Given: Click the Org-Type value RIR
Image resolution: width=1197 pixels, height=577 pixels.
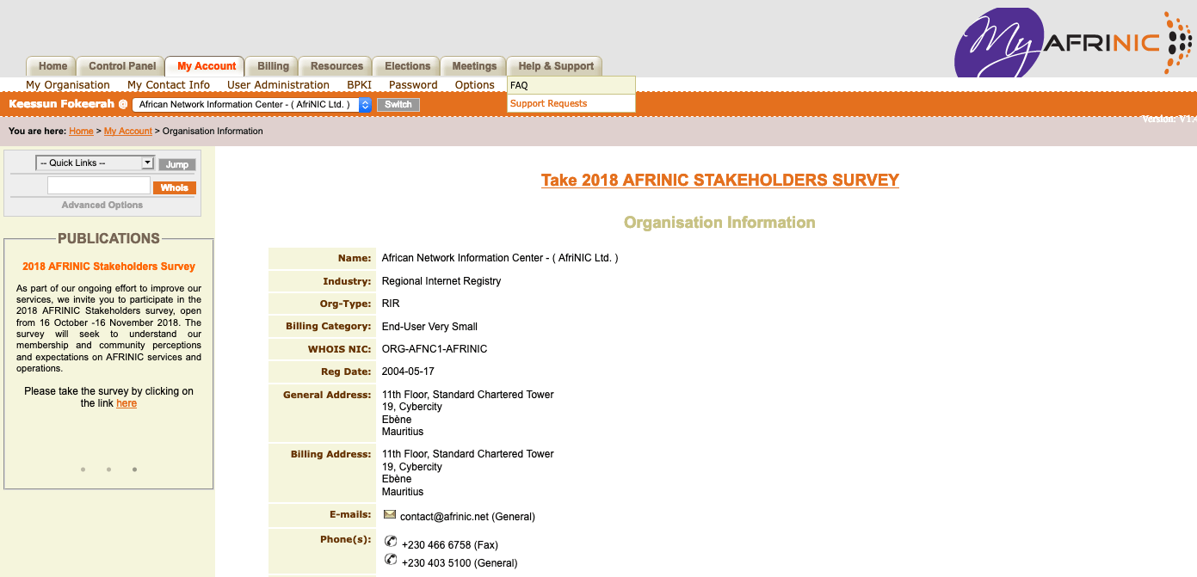Looking at the screenshot, I should [391, 304].
